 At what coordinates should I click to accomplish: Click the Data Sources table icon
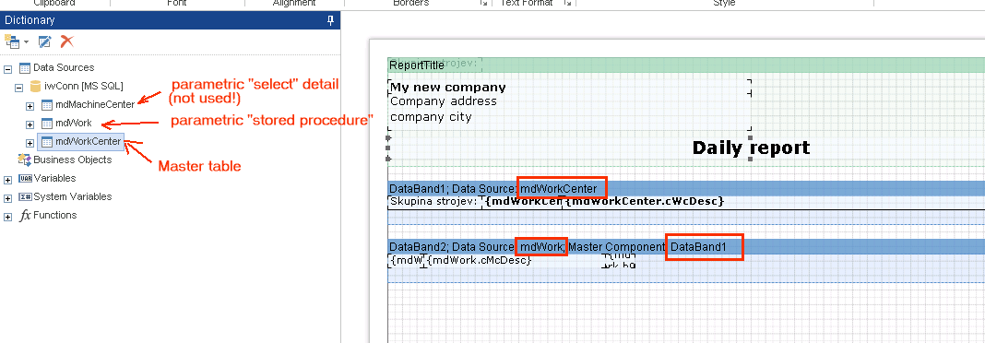coord(25,68)
